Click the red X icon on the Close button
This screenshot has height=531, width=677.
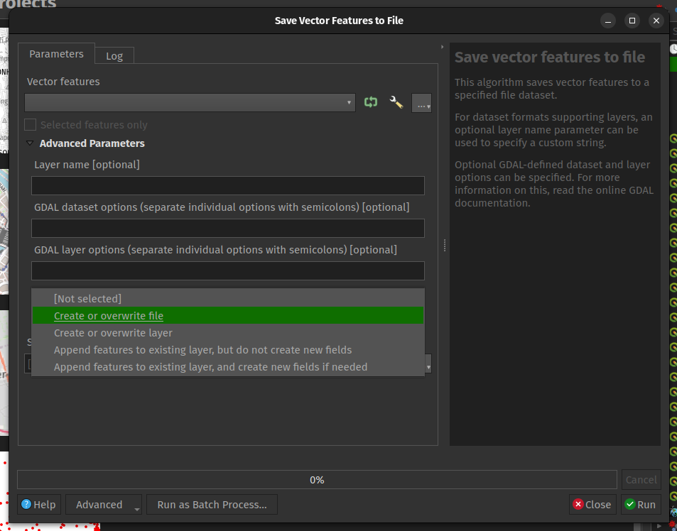578,505
